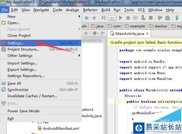Click the Debug bug icon
Image resolution: width=182 pixels, height=134 pixels.
click(x=128, y=18)
